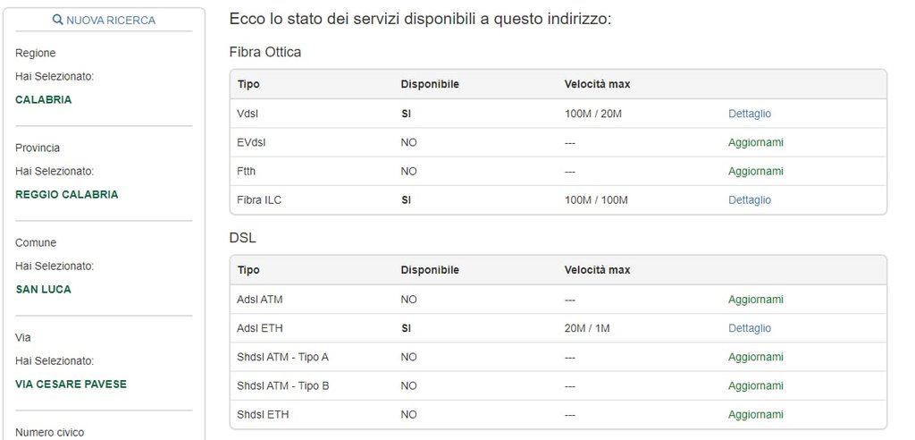Click the DSL section heading

point(243,238)
